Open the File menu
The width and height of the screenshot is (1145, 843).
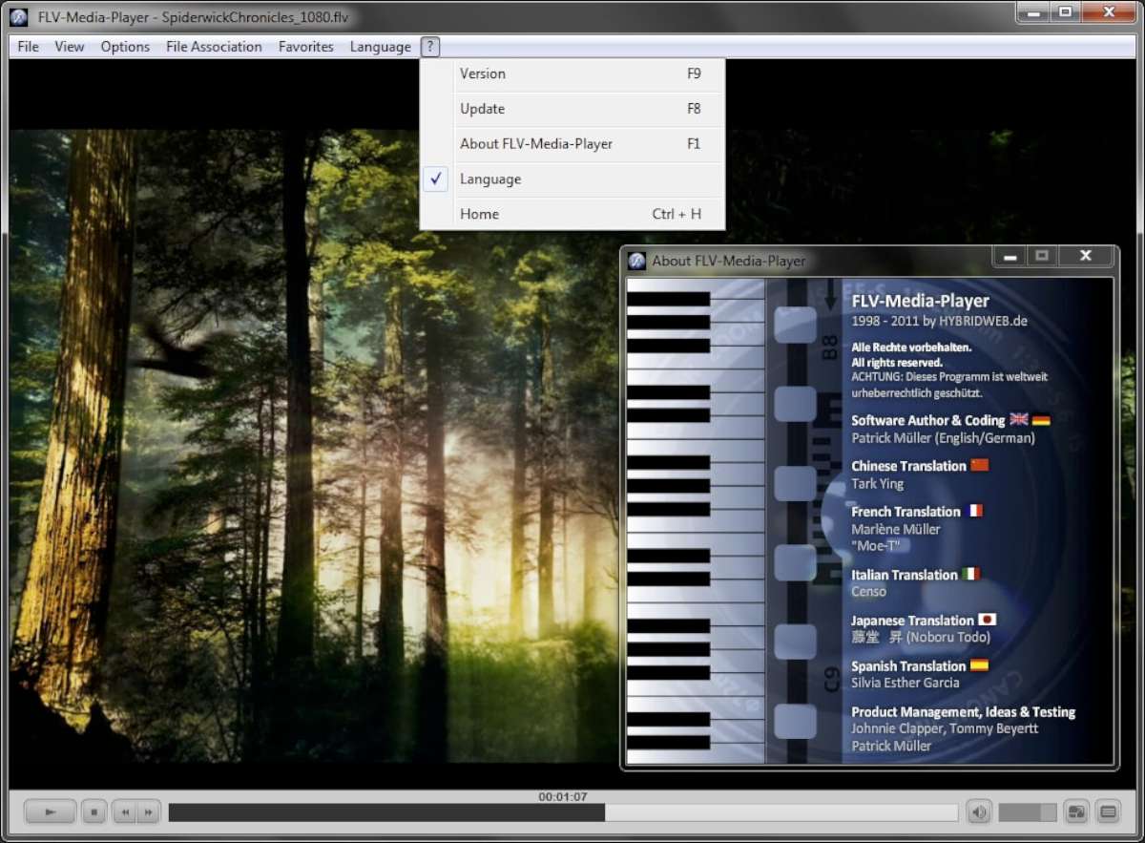click(x=29, y=47)
